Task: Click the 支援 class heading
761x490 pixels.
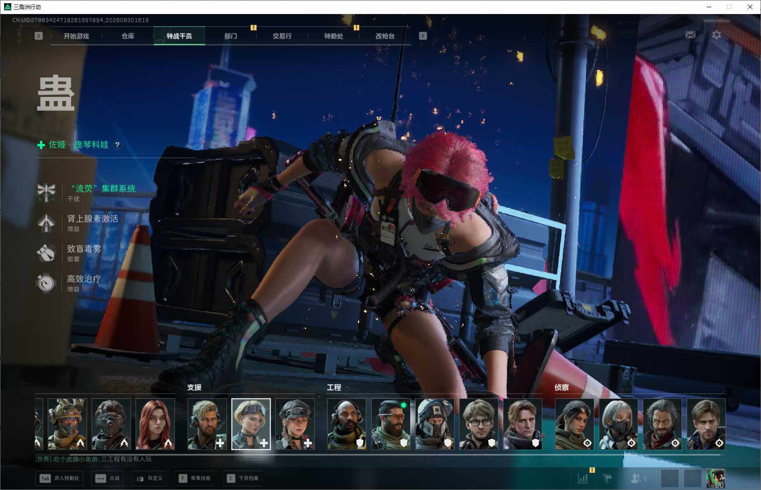Action: (195, 388)
